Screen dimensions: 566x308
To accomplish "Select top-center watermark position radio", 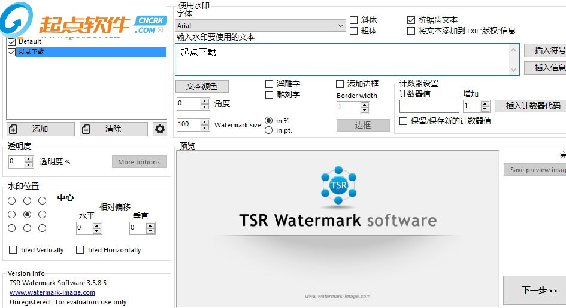I will click(27, 201).
